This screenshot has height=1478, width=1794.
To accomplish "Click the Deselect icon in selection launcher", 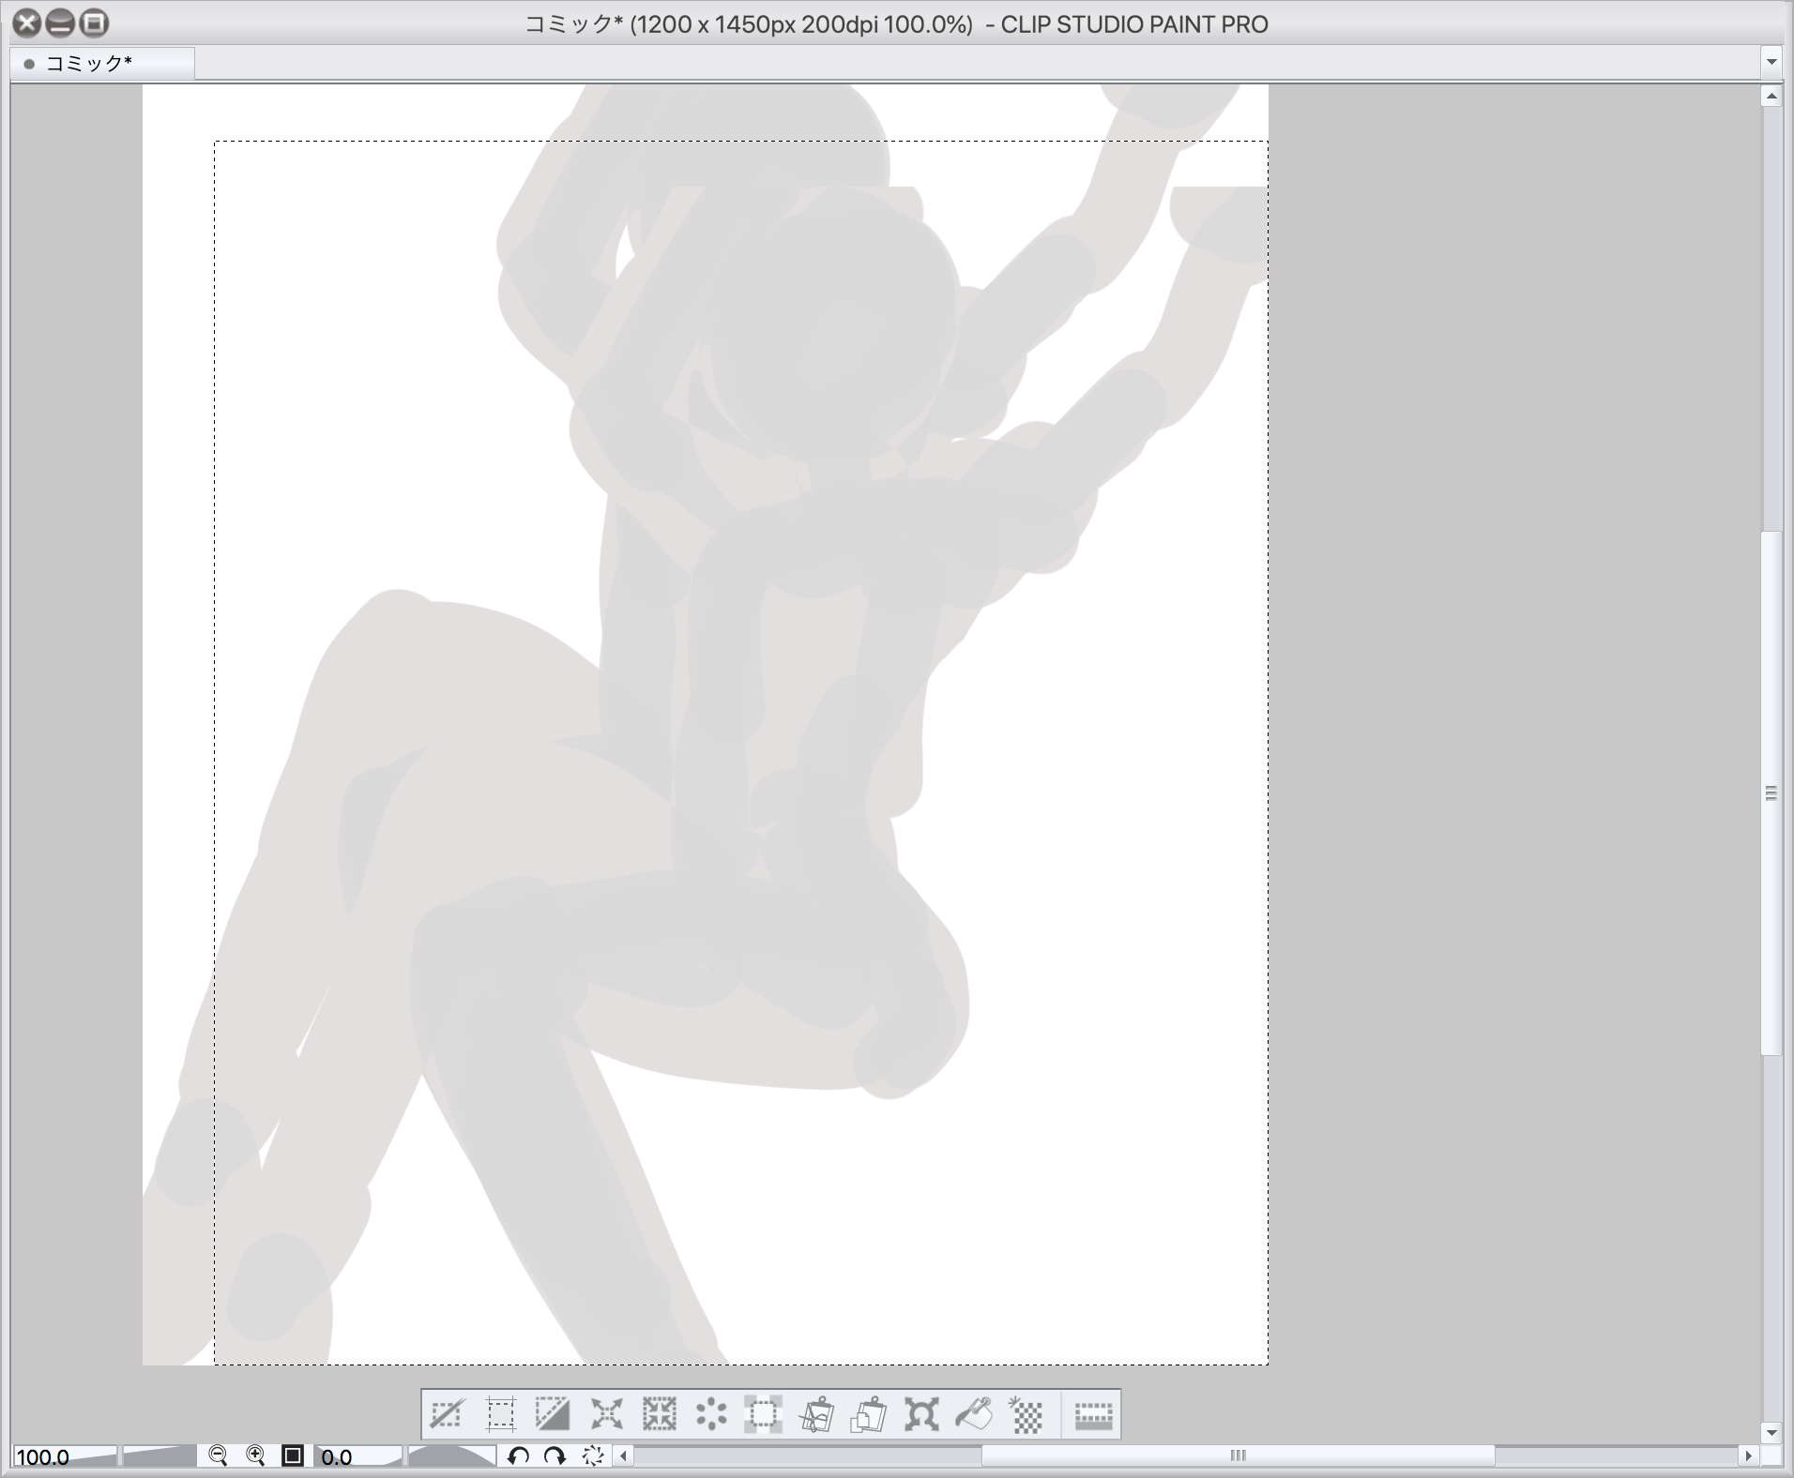I will [447, 1414].
